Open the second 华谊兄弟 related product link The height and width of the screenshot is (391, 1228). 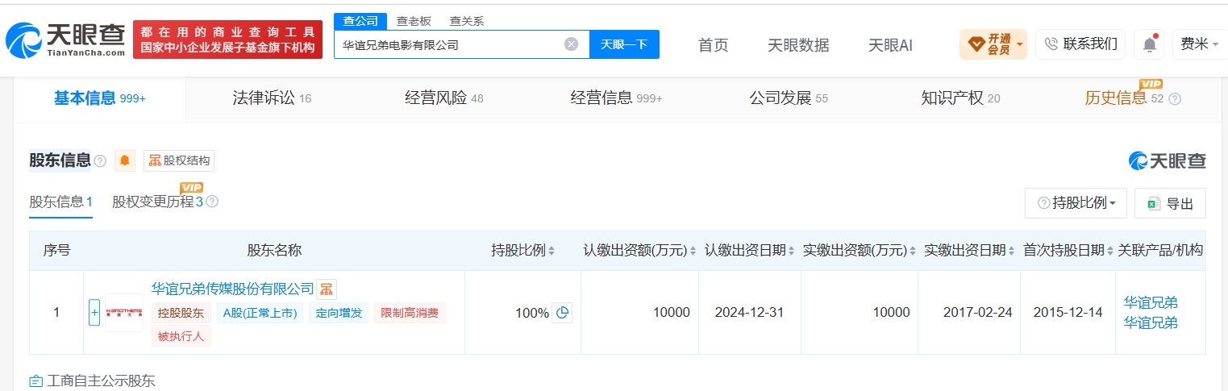[x=1151, y=322]
